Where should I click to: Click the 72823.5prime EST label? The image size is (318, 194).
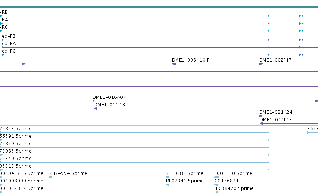16,129
